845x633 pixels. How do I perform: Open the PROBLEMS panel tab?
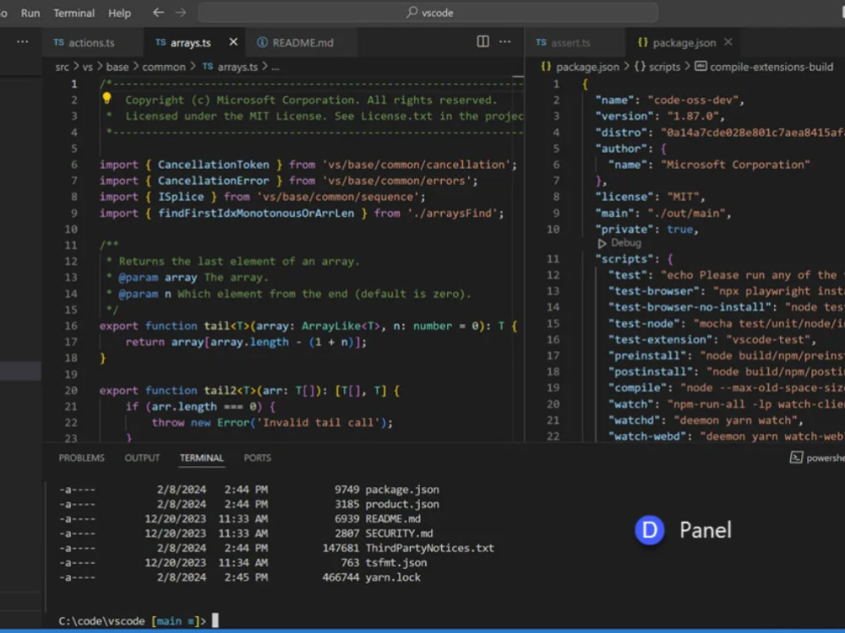point(81,457)
